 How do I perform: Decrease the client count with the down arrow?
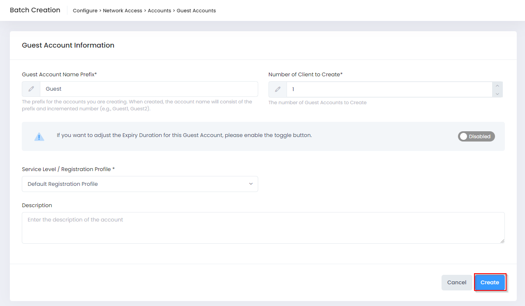coord(497,94)
